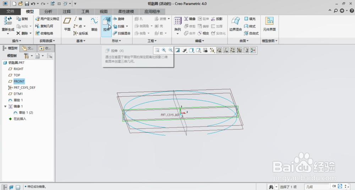Toggle the browser panel from status bar
355x190 pixels.
pyautogui.click(x=11, y=187)
